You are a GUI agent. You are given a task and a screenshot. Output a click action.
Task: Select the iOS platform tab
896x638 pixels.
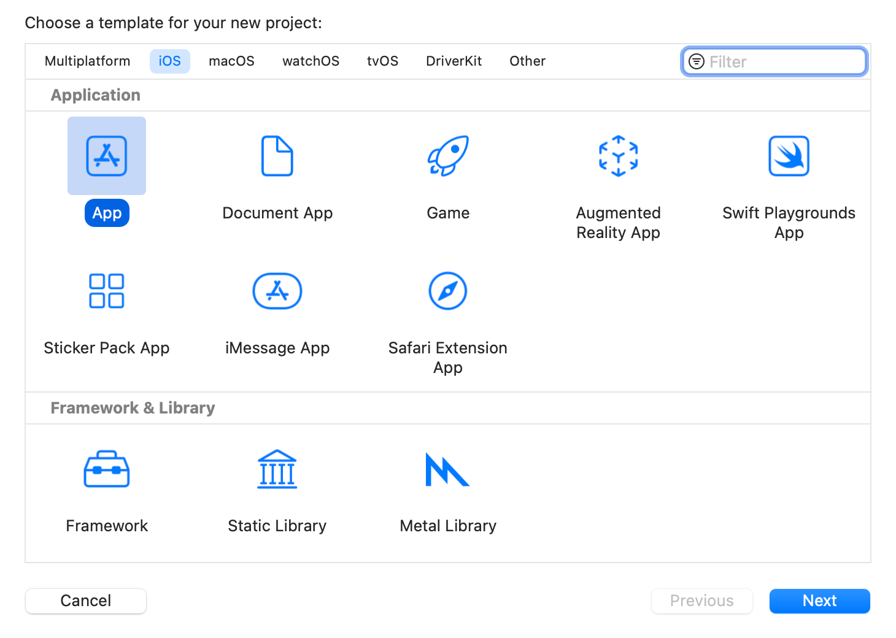tap(170, 61)
